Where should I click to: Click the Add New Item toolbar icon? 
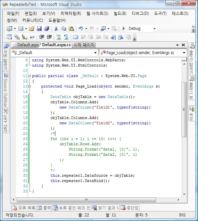[x=21, y=29]
